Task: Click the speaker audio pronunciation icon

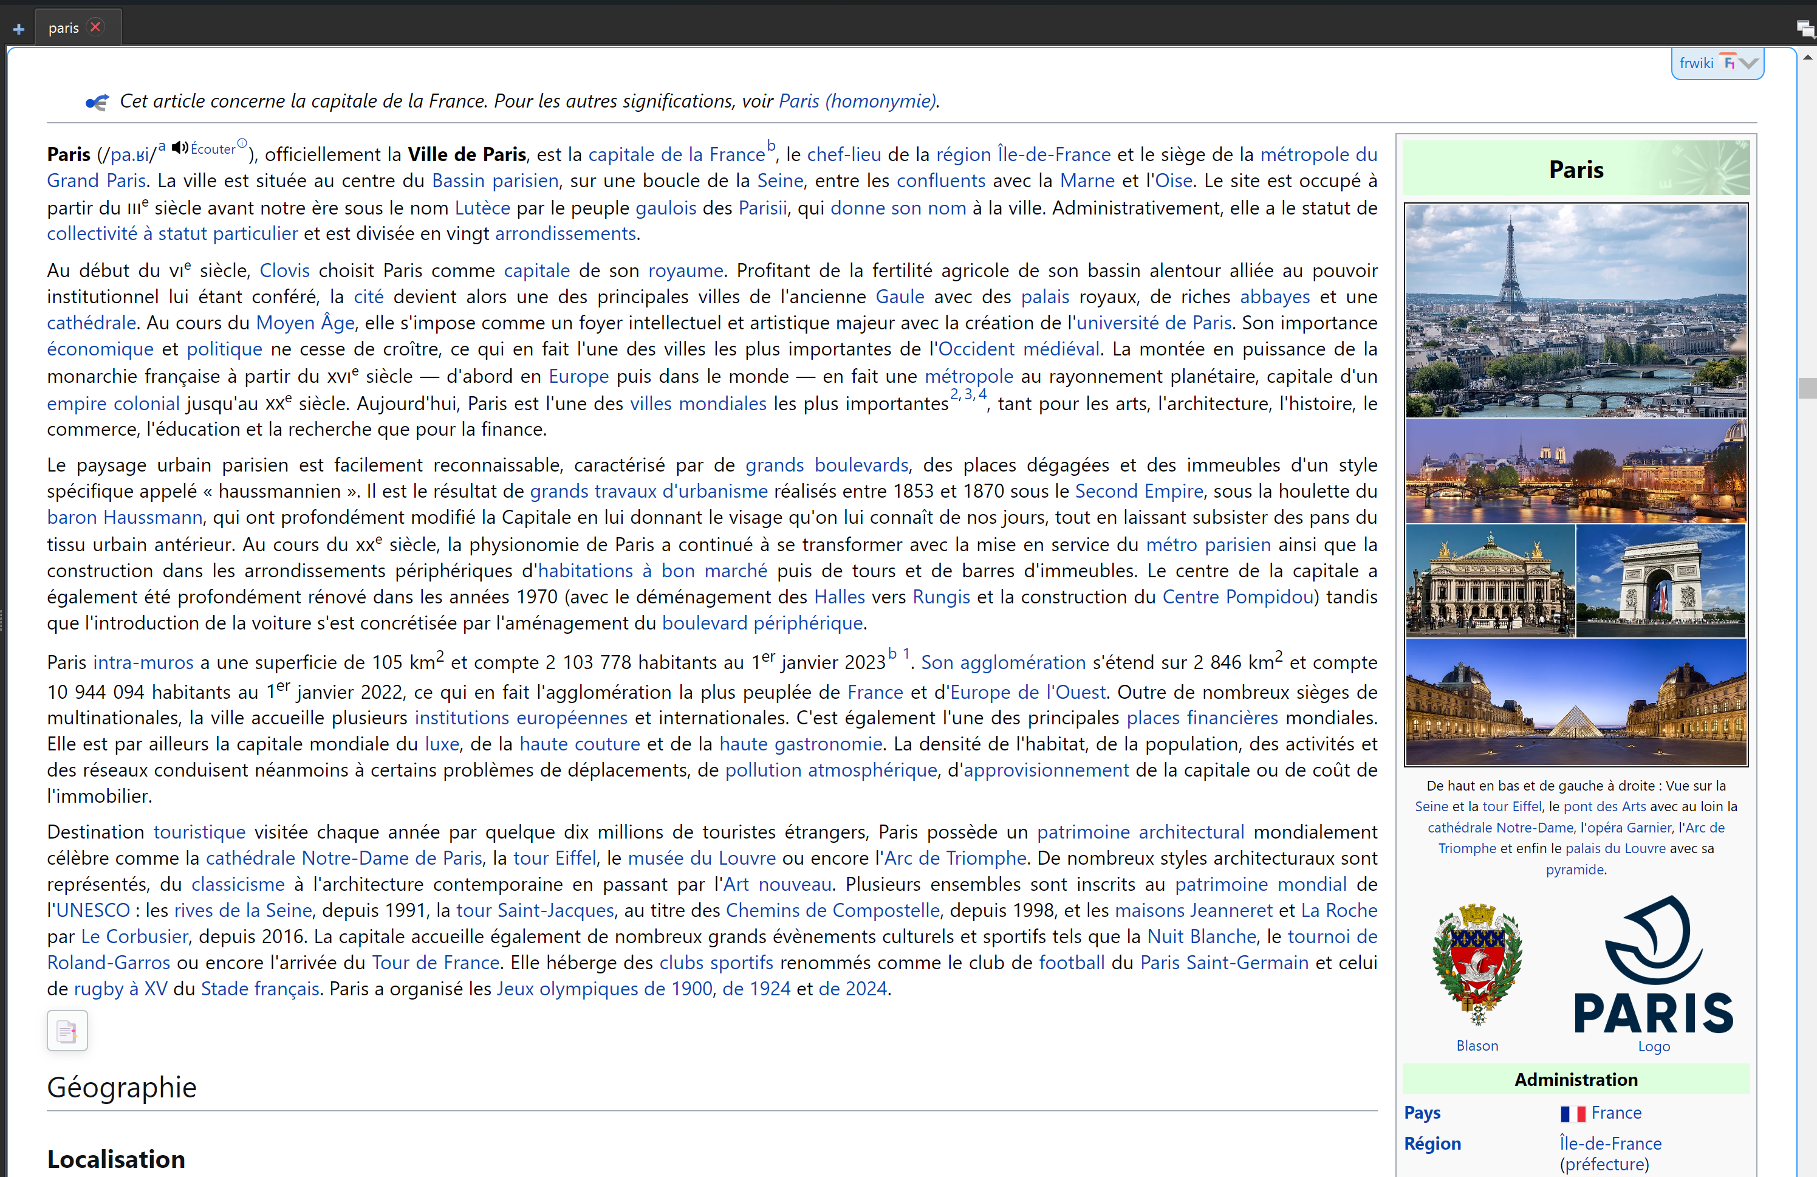Action: pos(179,148)
